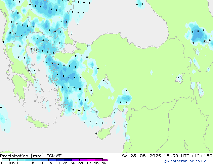Click the legend label "35"

click(x=81, y=163)
